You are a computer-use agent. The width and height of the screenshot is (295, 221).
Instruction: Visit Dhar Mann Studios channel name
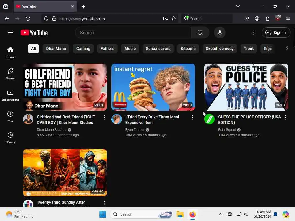pos(51,130)
